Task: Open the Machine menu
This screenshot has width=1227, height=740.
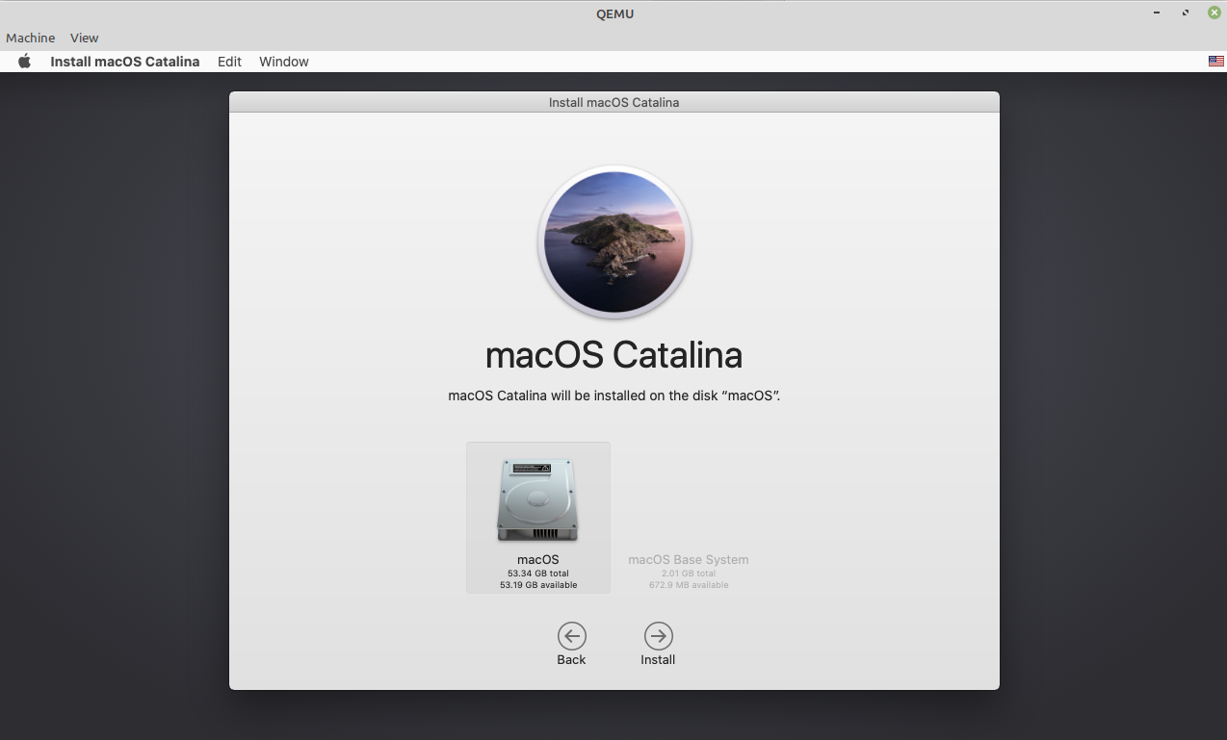Action: pyautogui.click(x=30, y=38)
